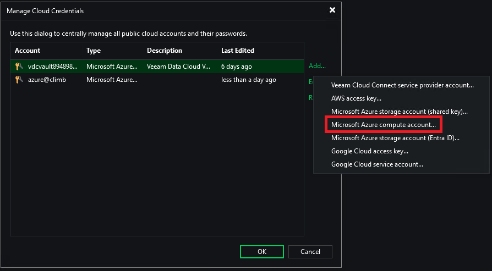Image resolution: width=492 pixels, height=271 pixels.
Task: Select Microsoft Azure compute account option
Action: (x=383, y=125)
